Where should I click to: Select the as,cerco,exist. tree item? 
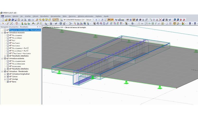click(x=16, y=66)
